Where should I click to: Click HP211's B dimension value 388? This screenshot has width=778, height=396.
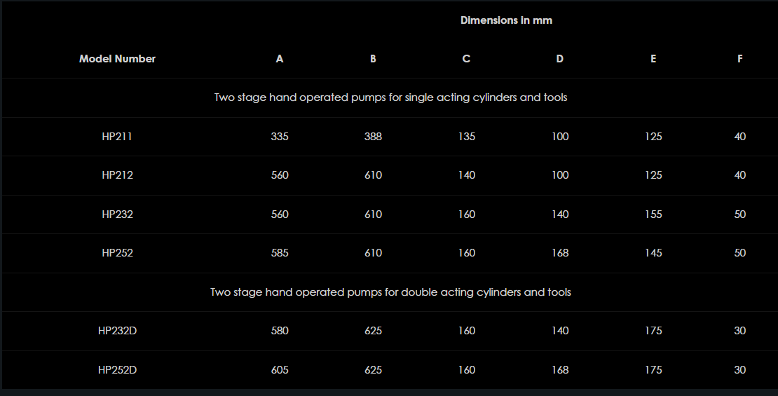point(373,137)
